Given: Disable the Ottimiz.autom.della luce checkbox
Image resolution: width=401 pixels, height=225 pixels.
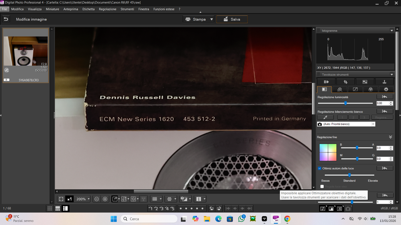Looking at the screenshot, I should point(320,168).
